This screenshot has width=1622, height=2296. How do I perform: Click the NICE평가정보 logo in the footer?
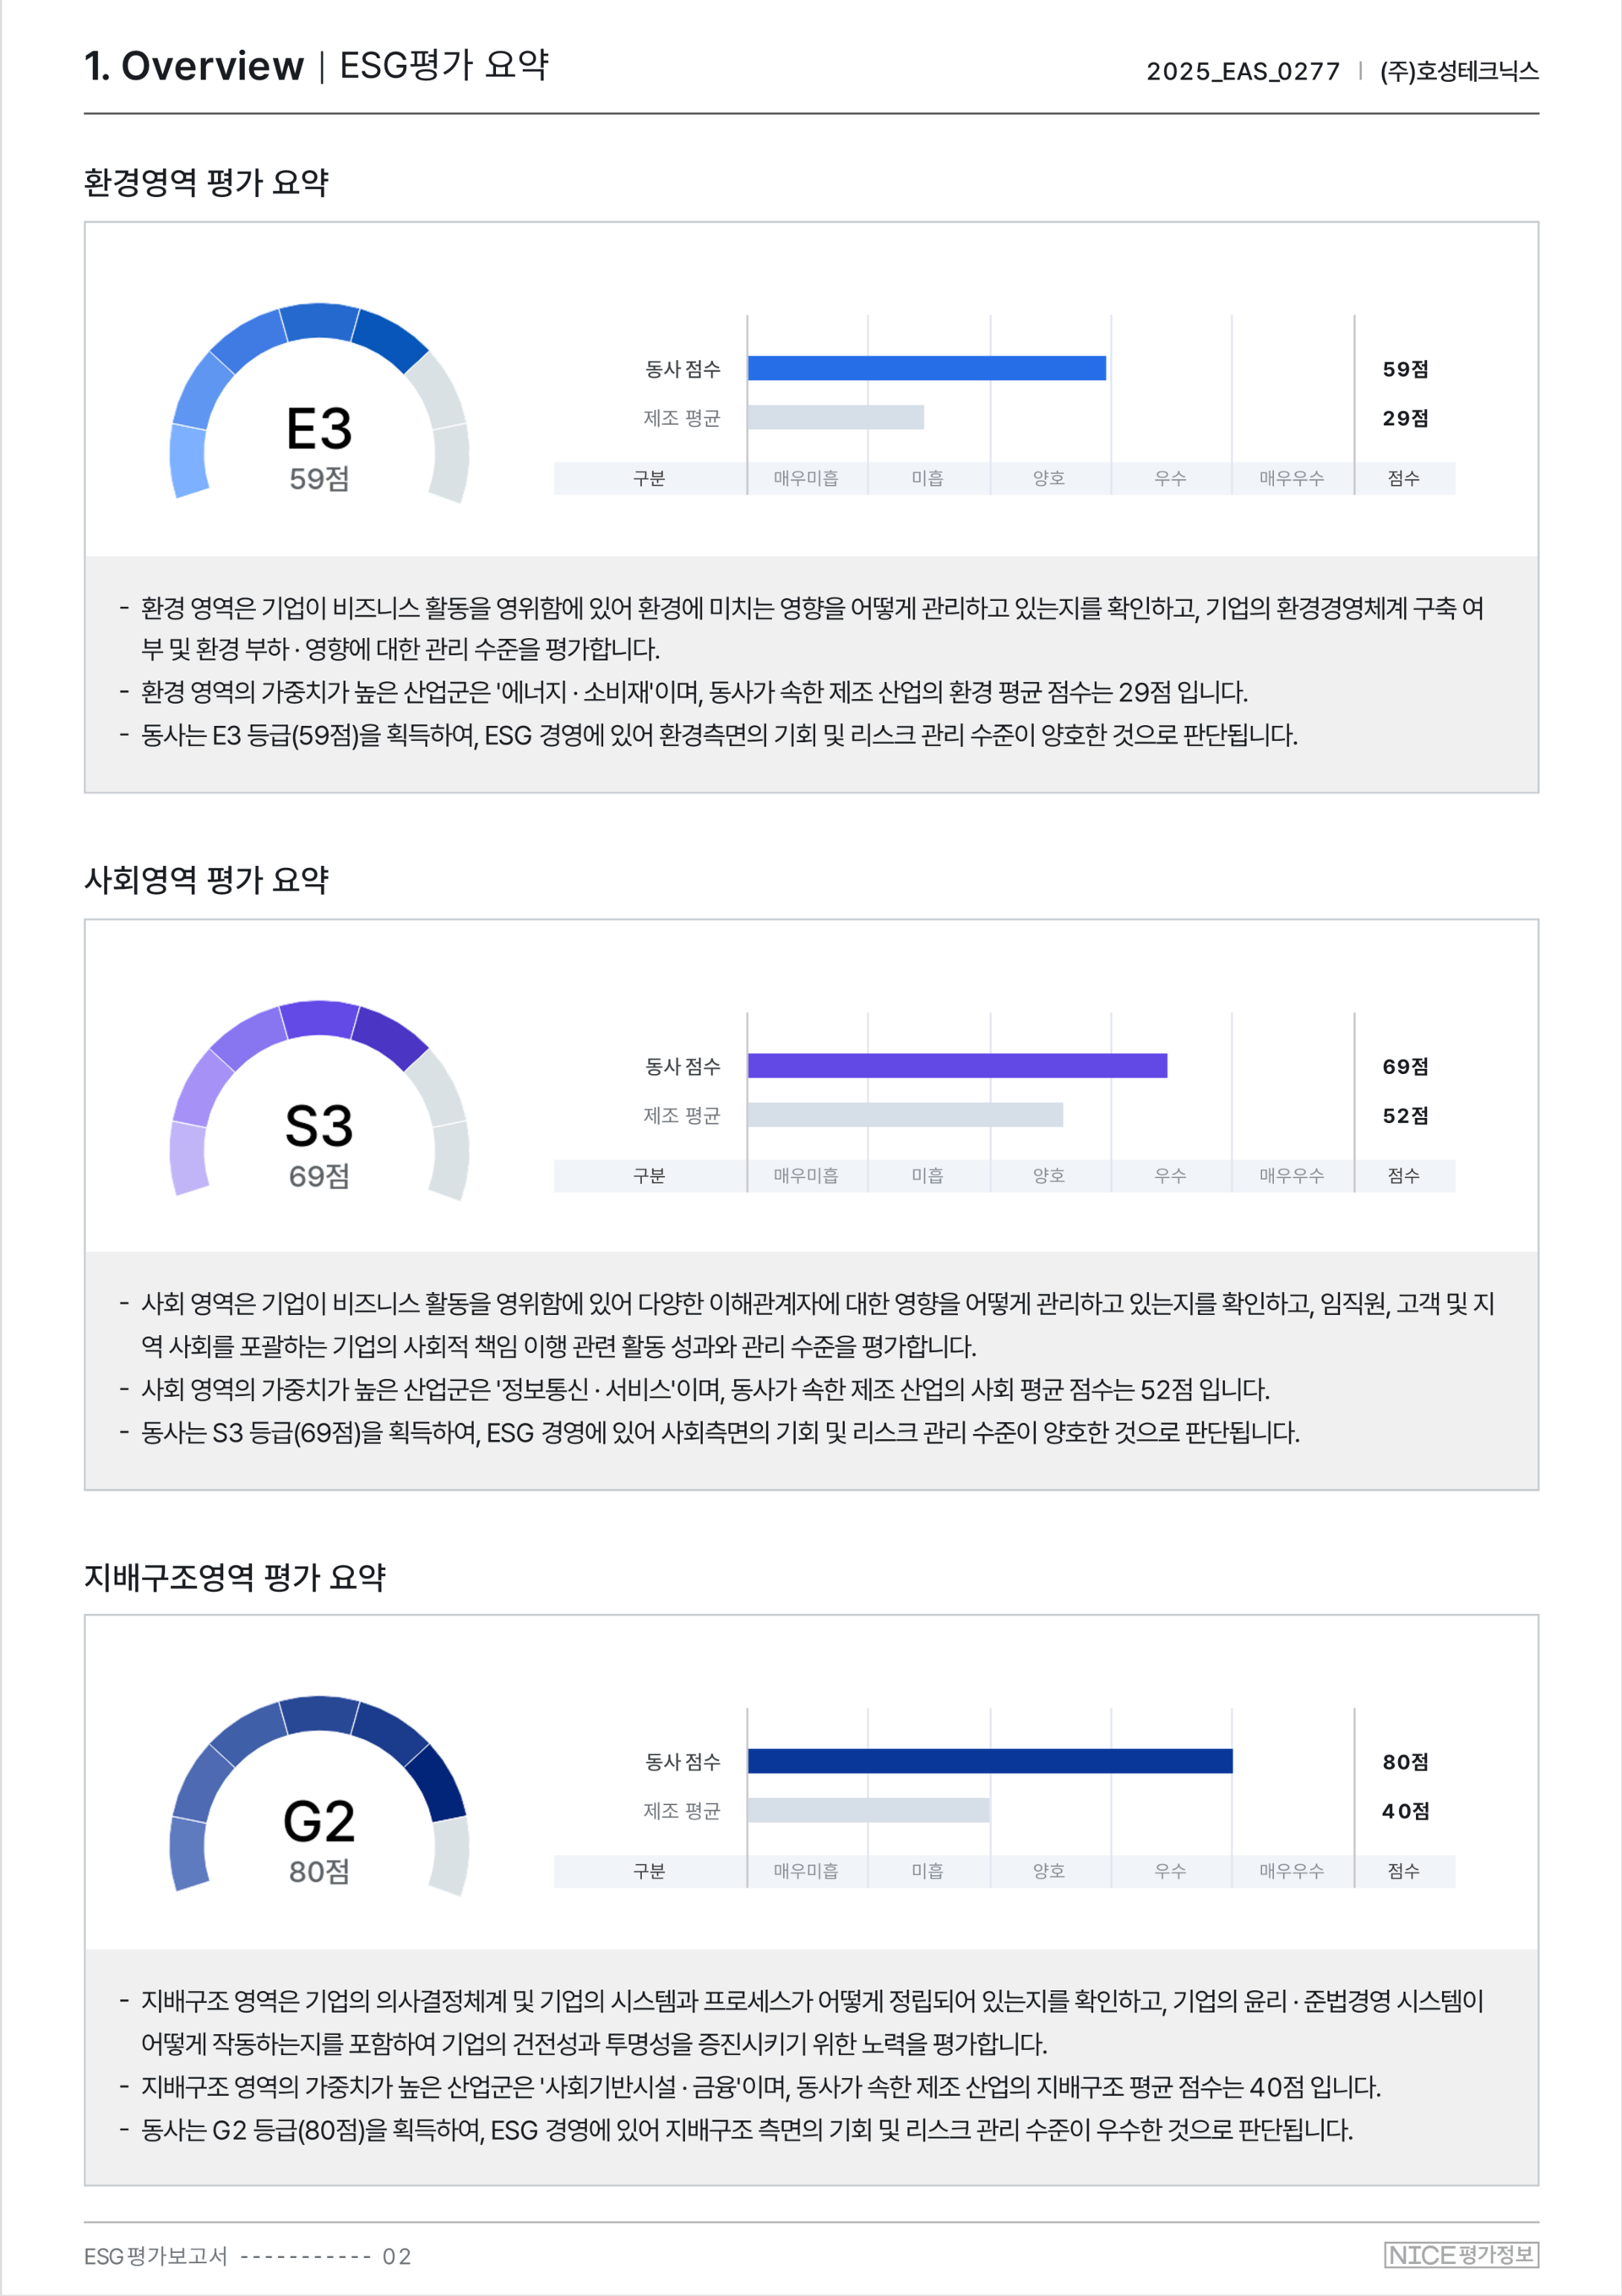click(1461, 2254)
